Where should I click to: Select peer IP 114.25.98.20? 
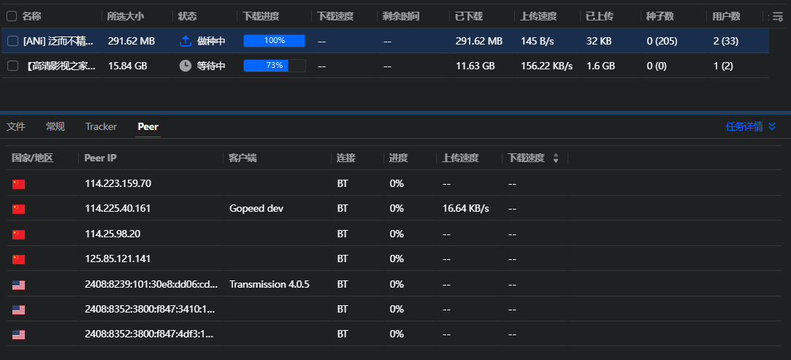(x=112, y=234)
